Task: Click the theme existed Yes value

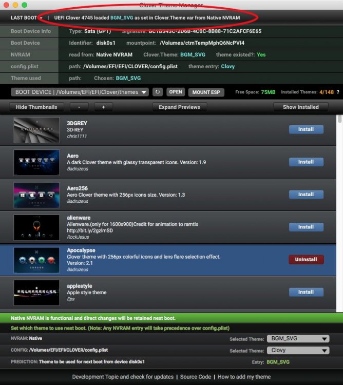Action: click(x=261, y=55)
